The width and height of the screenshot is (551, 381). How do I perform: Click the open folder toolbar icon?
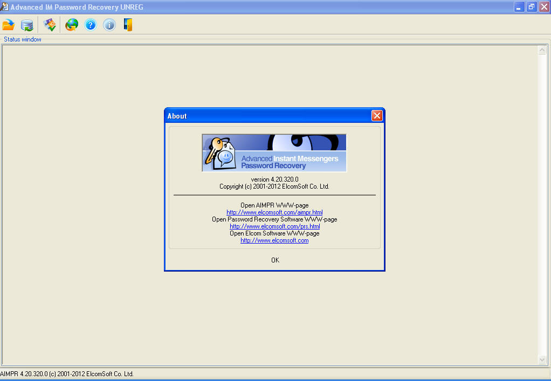(x=9, y=25)
